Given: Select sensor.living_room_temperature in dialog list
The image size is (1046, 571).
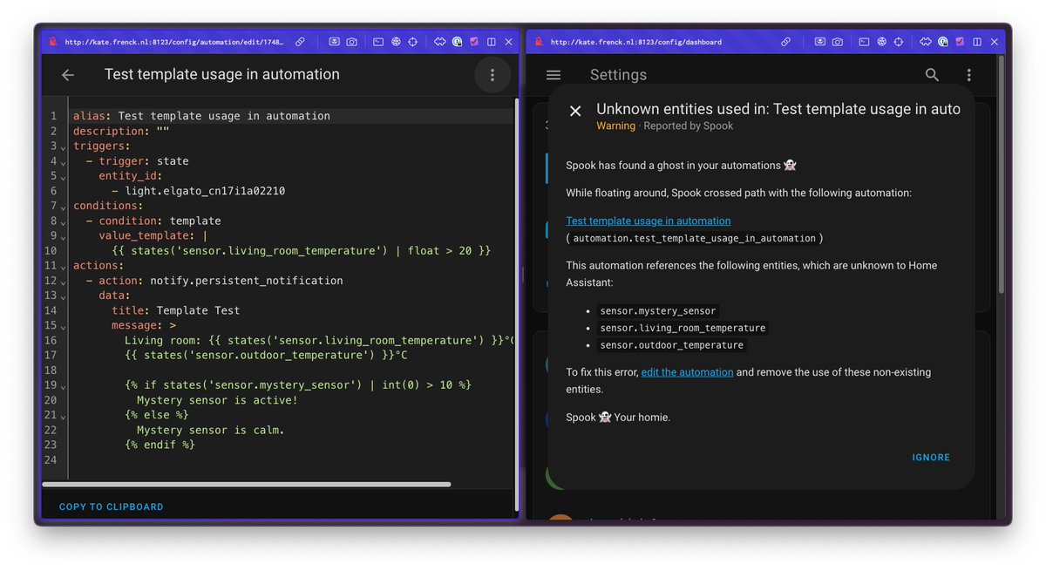Looking at the screenshot, I should click(x=683, y=329).
